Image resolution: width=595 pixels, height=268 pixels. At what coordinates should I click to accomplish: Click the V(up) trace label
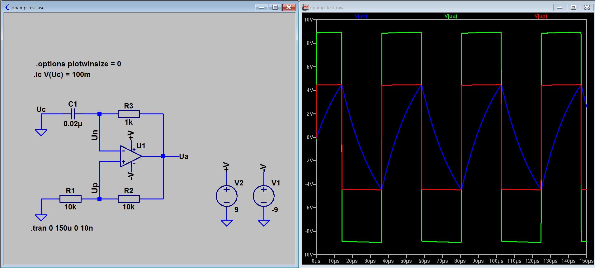point(541,16)
